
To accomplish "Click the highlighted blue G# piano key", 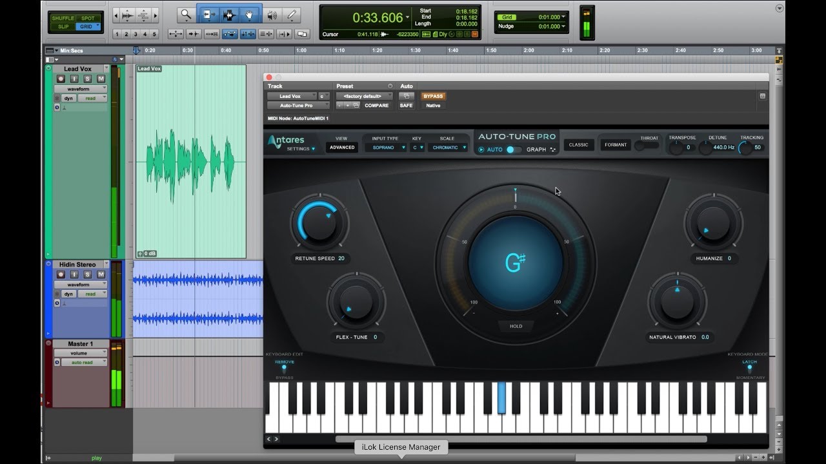I will pyautogui.click(x=501, y=397).
